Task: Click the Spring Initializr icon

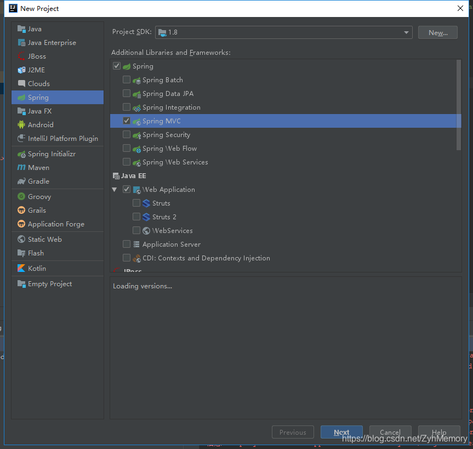Action: (x=21, y=154)
